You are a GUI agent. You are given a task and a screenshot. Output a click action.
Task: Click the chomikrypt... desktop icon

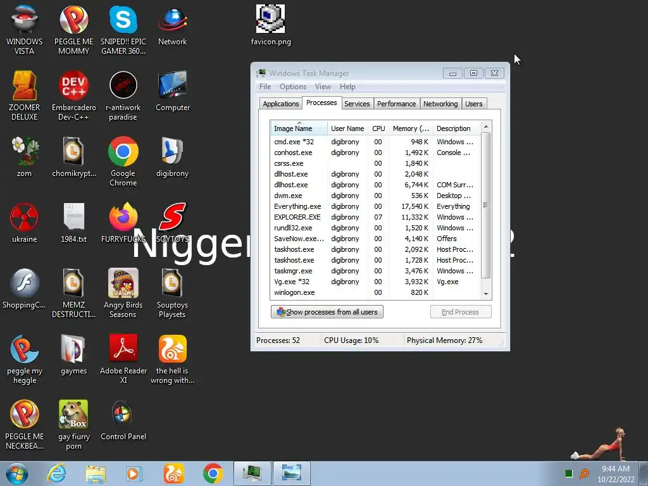(x=73, y=157)
